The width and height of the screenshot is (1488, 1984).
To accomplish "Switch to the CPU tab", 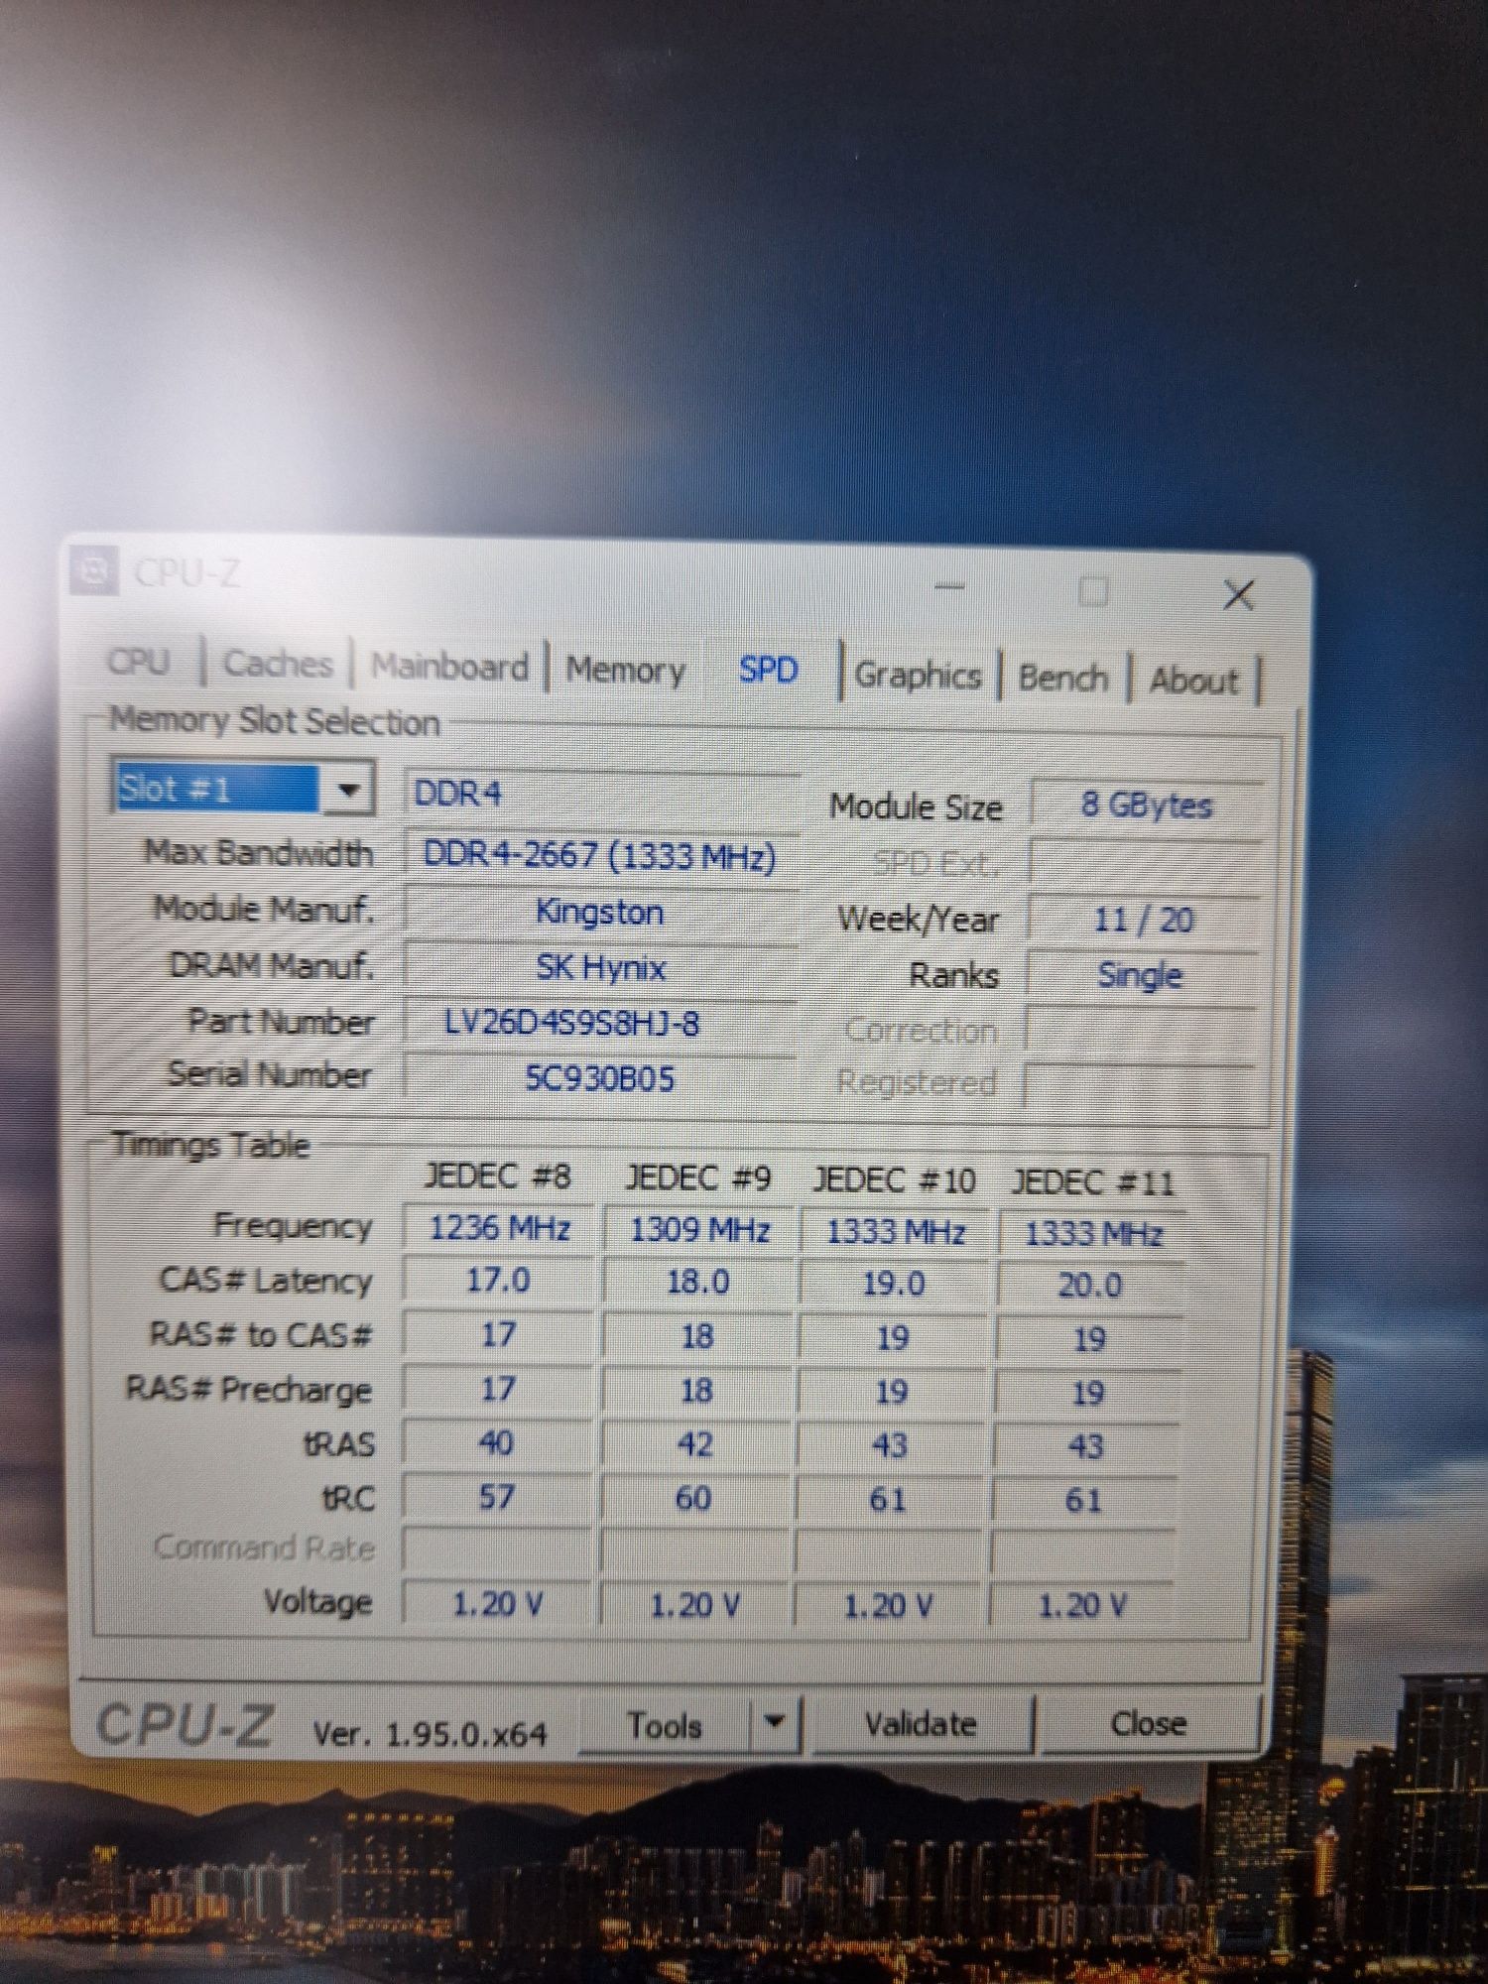I will [139, 662].
